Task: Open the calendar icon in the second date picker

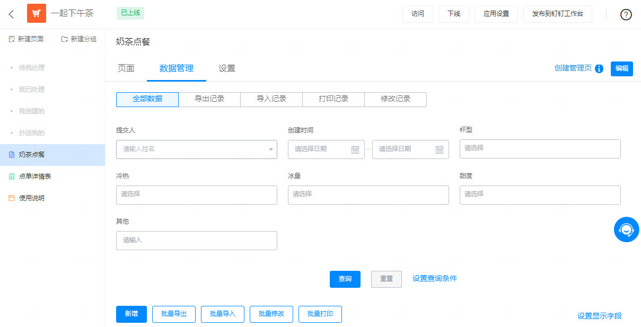Action: point(440,149)
